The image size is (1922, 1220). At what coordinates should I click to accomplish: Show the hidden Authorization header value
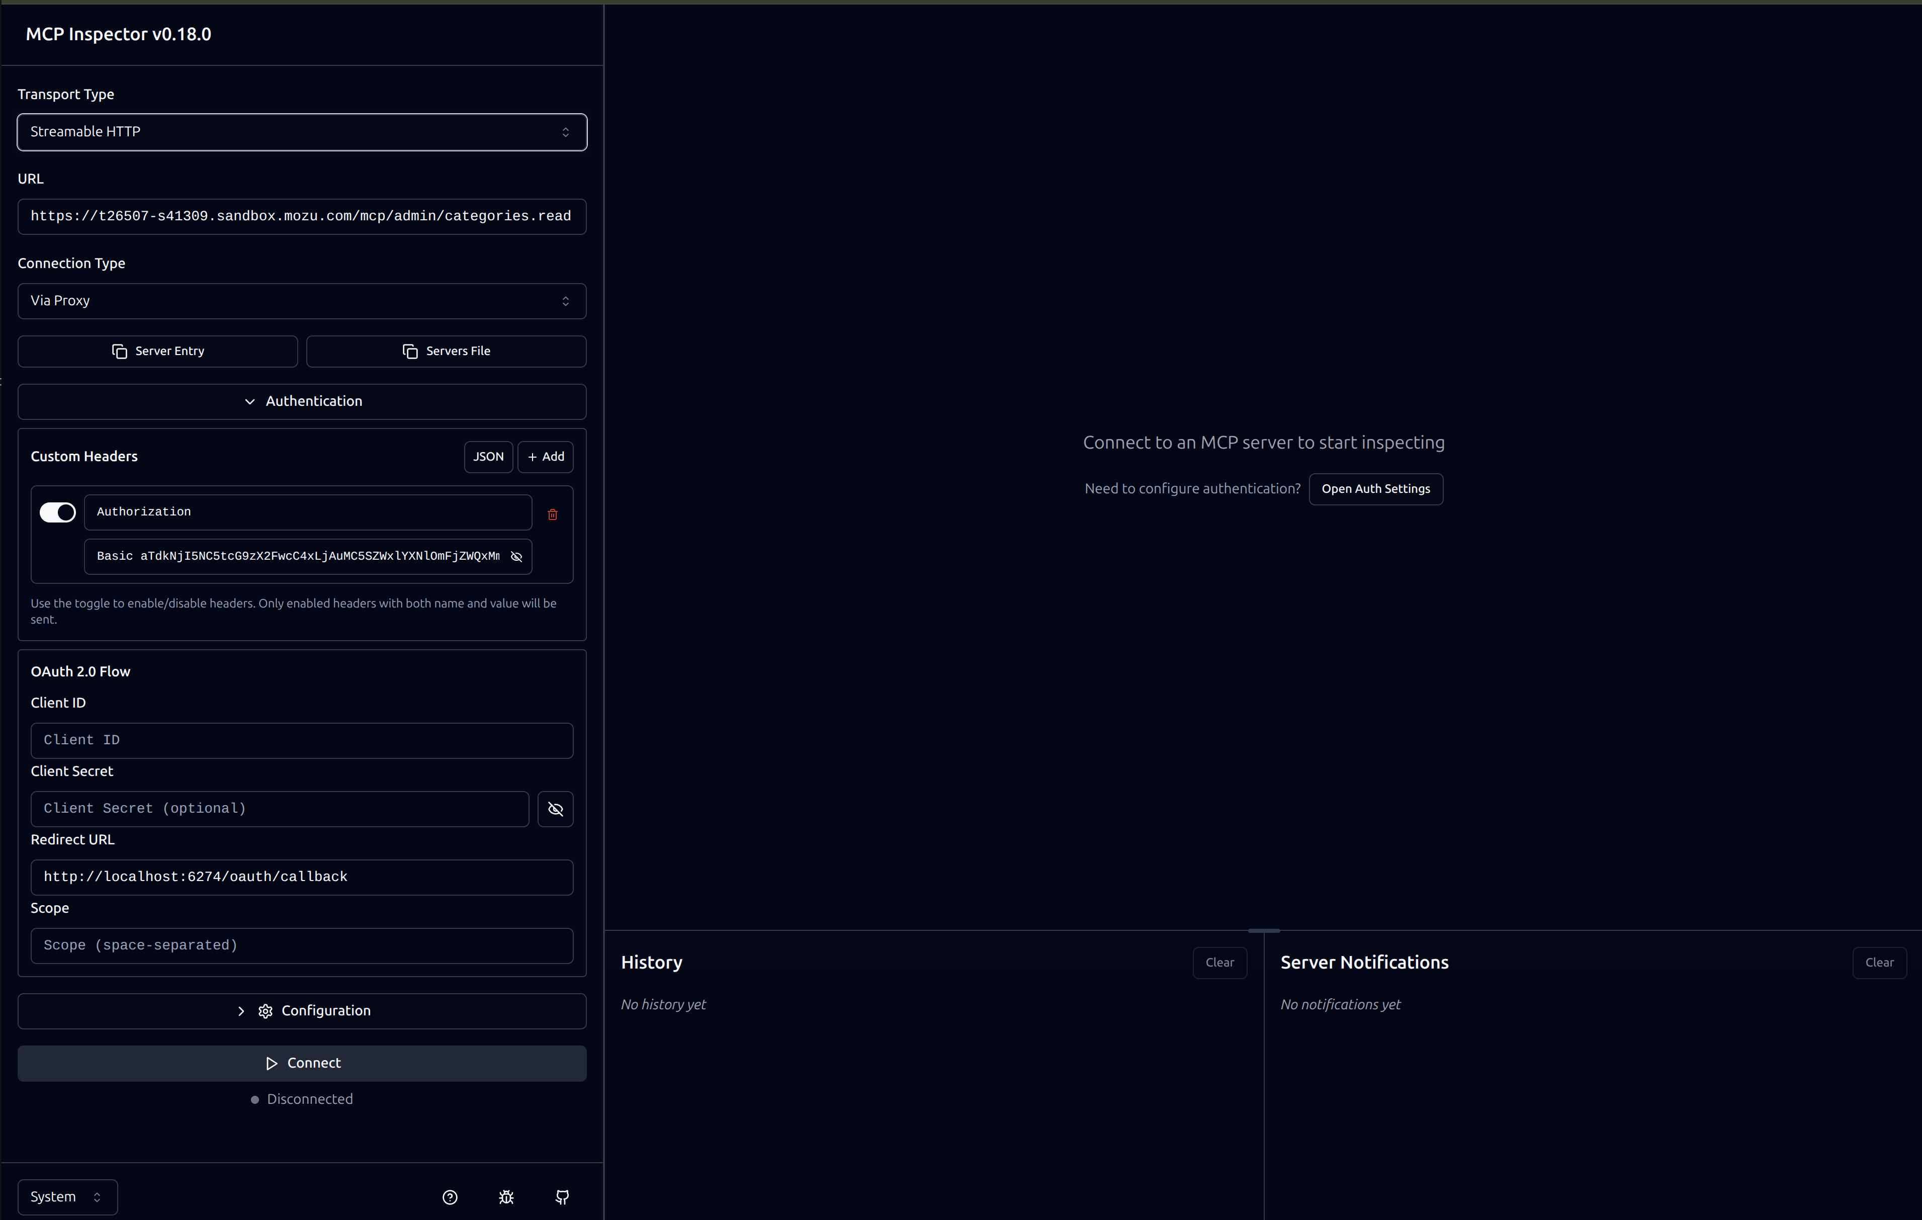516,557
